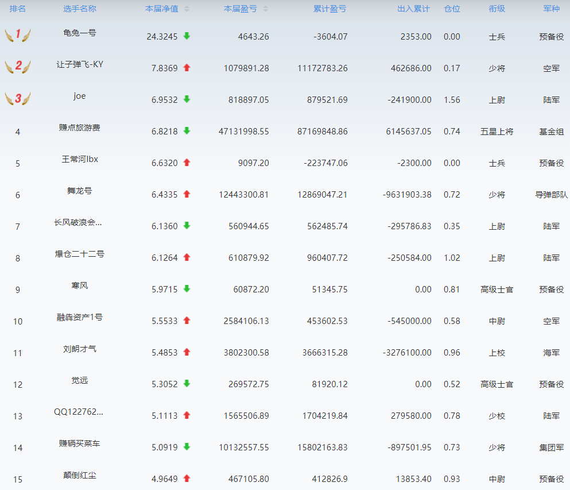Sort by 本届净值 column arrows

tap(187, 9)
